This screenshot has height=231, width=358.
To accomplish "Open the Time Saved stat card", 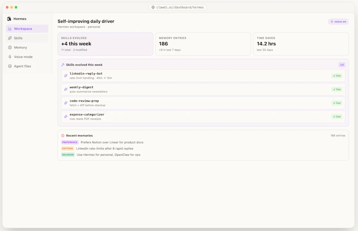I will [301, 44].
